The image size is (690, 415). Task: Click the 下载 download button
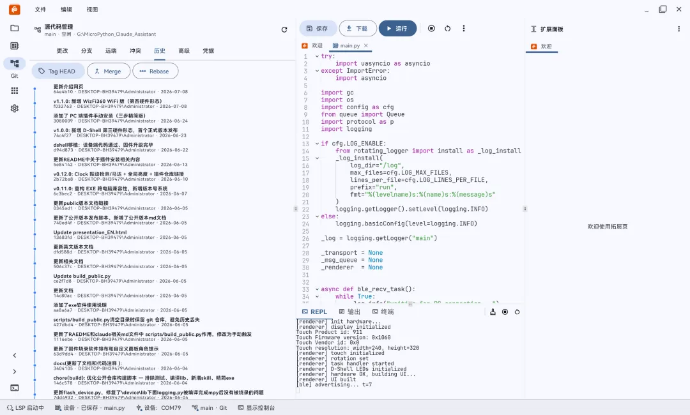coord(358,29)
